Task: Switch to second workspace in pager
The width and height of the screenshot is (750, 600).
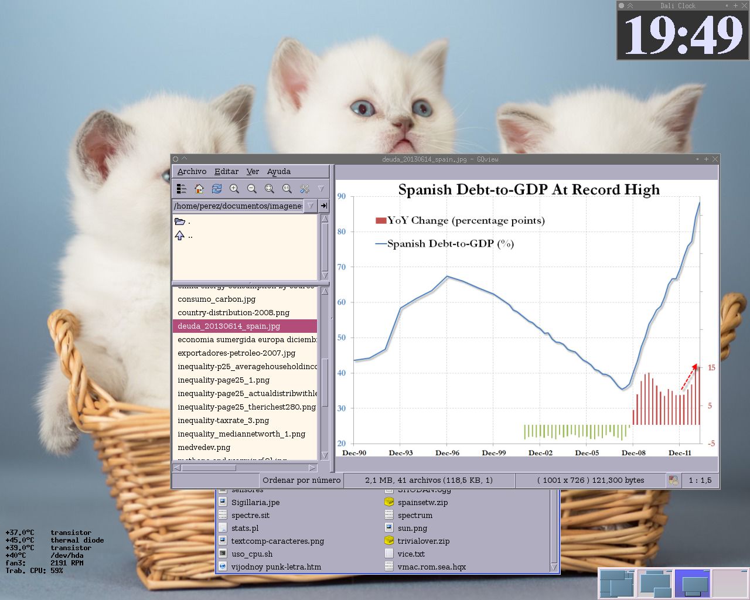Action: 654,583
